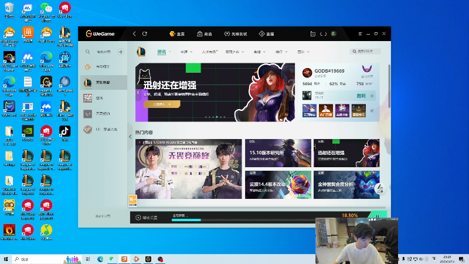Screen dimensions: 469x264
Task: Expand the 云顶之弈 dropdown
Action: pyautogui.click(x=243, y=52)
